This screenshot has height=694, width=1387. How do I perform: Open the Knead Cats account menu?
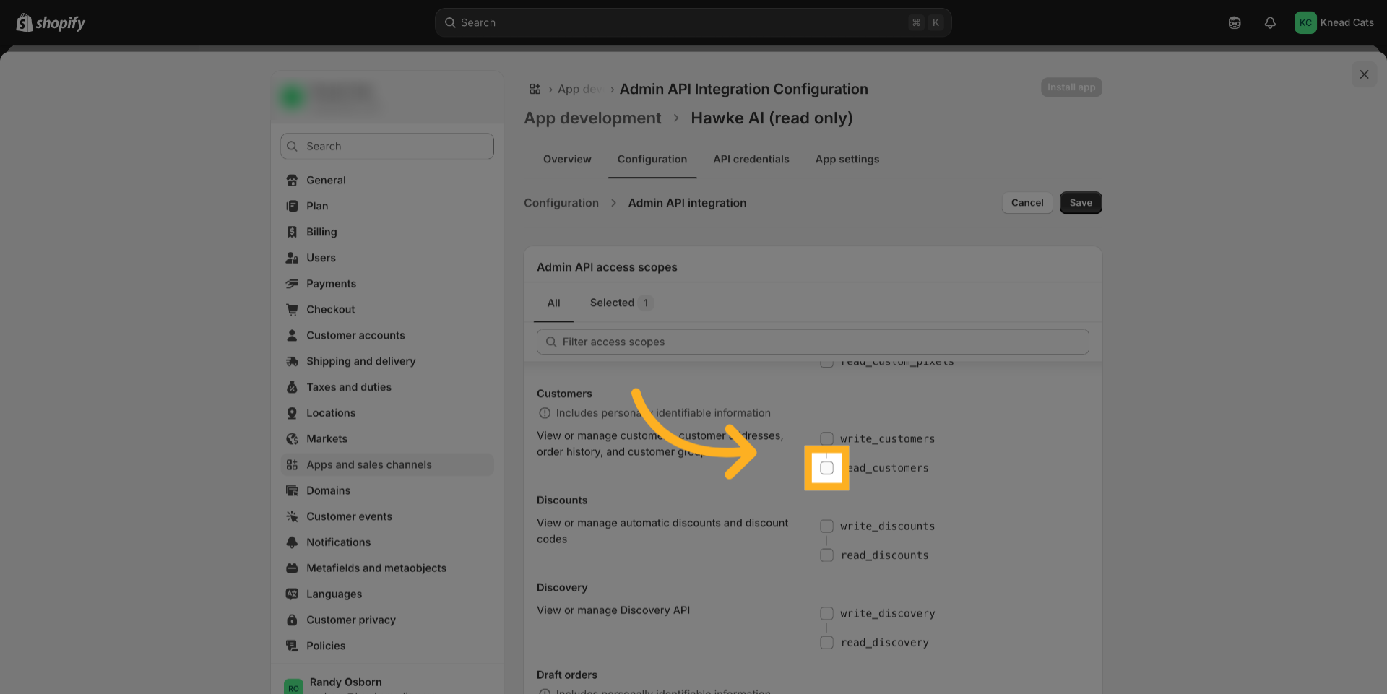click(1334, 23)
